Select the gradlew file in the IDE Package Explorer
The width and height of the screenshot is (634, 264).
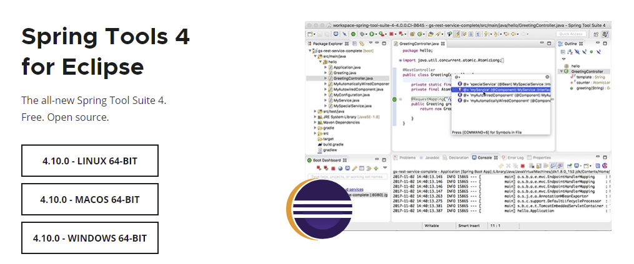coord(327,150)
